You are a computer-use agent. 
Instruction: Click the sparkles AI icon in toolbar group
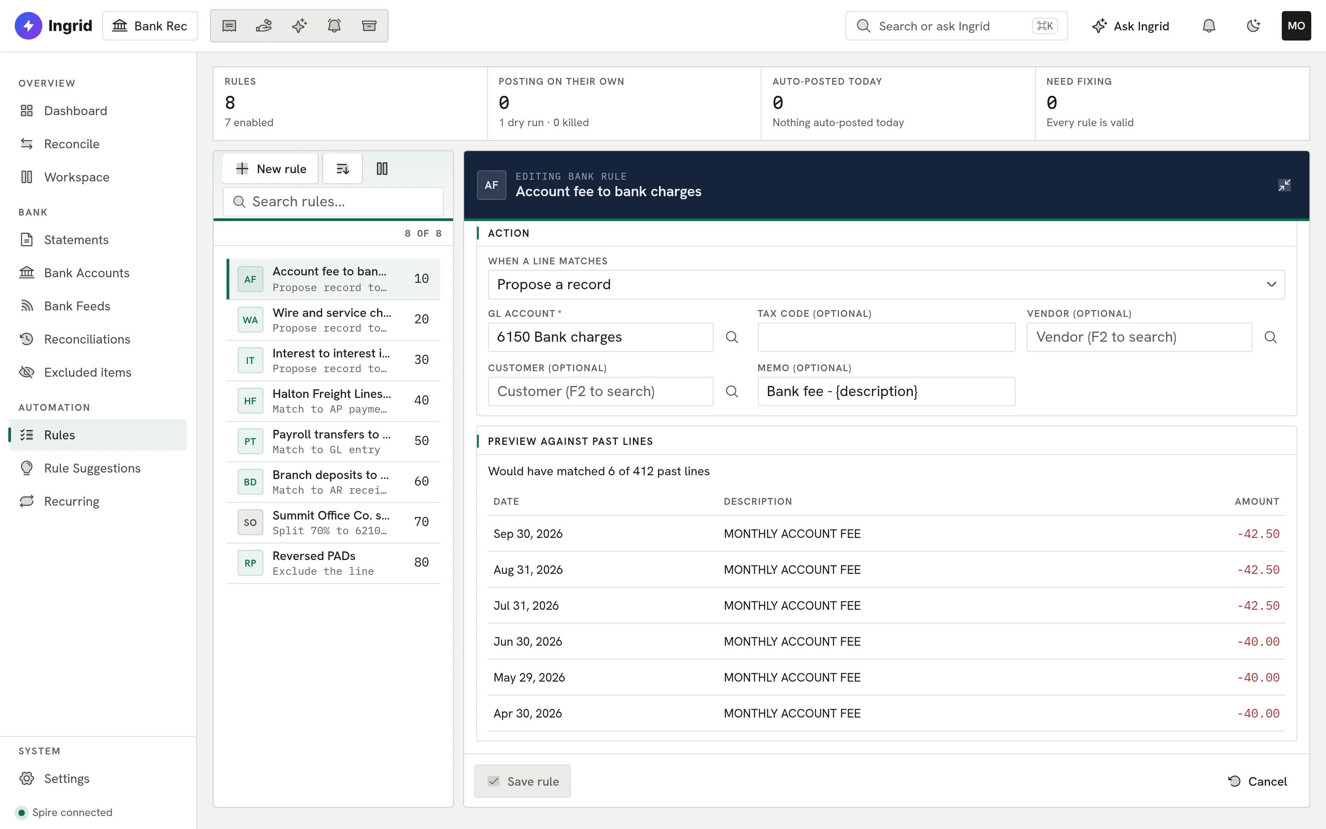pyautogui.click(x=299, y=26)
